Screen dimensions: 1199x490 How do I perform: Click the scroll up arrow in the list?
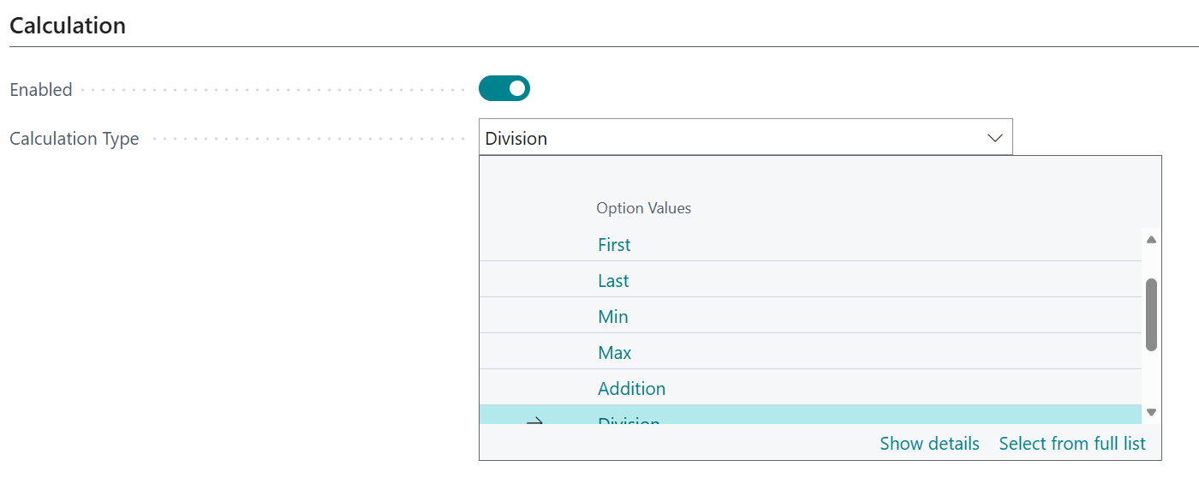pyautogui.click(x=1151, y=240)
